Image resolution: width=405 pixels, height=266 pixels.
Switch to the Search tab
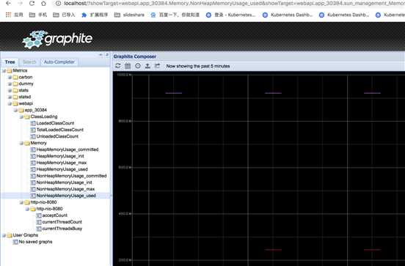29,62
